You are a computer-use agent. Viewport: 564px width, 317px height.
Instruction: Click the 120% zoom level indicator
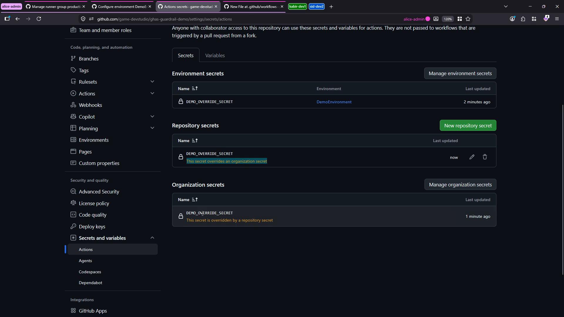point(448,19)
